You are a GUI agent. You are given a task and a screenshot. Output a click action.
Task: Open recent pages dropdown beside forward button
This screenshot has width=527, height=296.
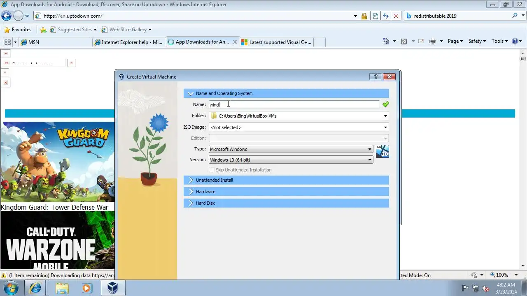pos(27,16)
